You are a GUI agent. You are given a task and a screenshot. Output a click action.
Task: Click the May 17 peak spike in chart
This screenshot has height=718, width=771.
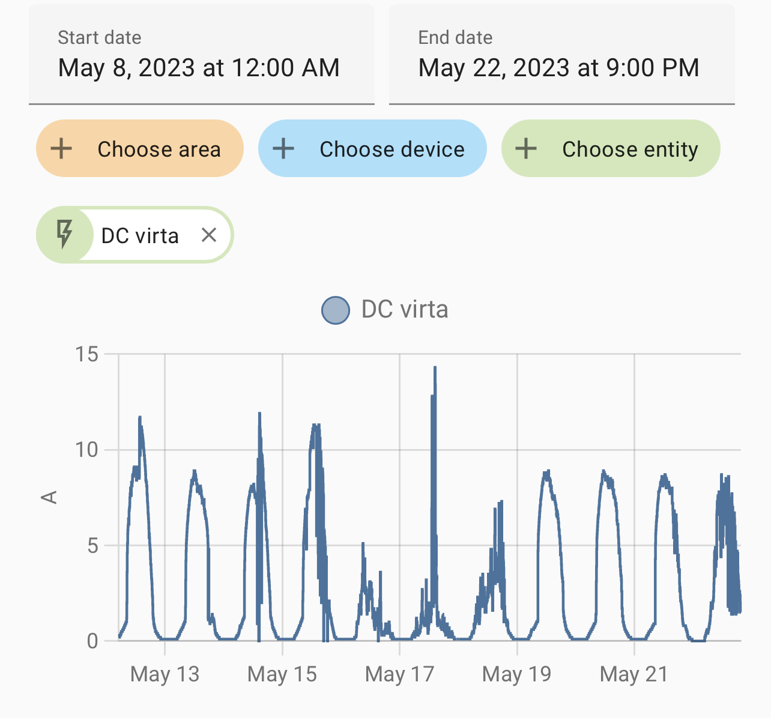pos(435,368)
